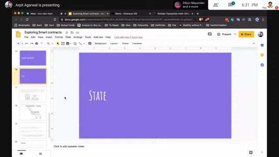
Task: Click the Theme button
Action: [125, 44]
